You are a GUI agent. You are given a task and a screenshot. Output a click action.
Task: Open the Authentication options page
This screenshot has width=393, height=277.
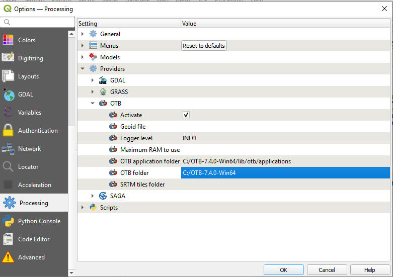pyautogui.click(x=34, y=130)
